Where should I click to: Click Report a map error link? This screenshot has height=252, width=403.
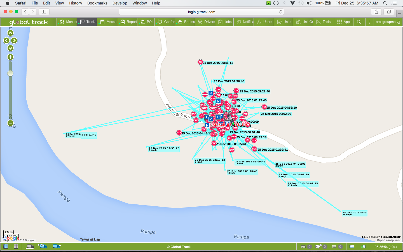point(388,240)
